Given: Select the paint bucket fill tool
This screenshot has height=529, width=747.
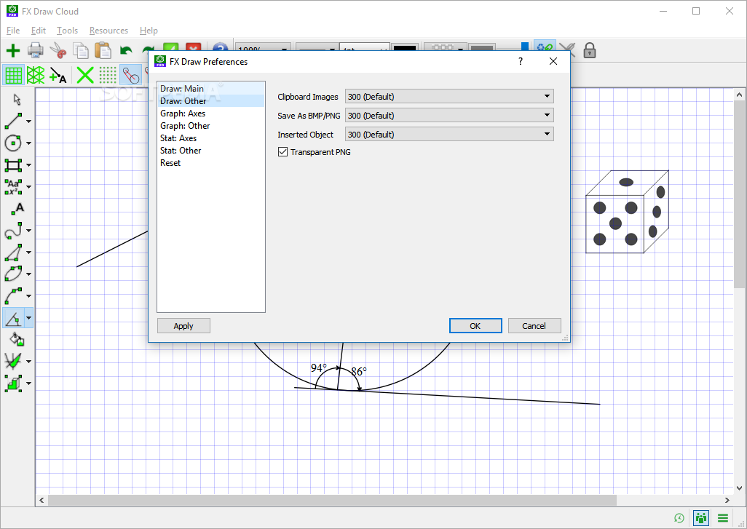Looking at the screenshot, I should pyautogui.click(x=17, y=339).
